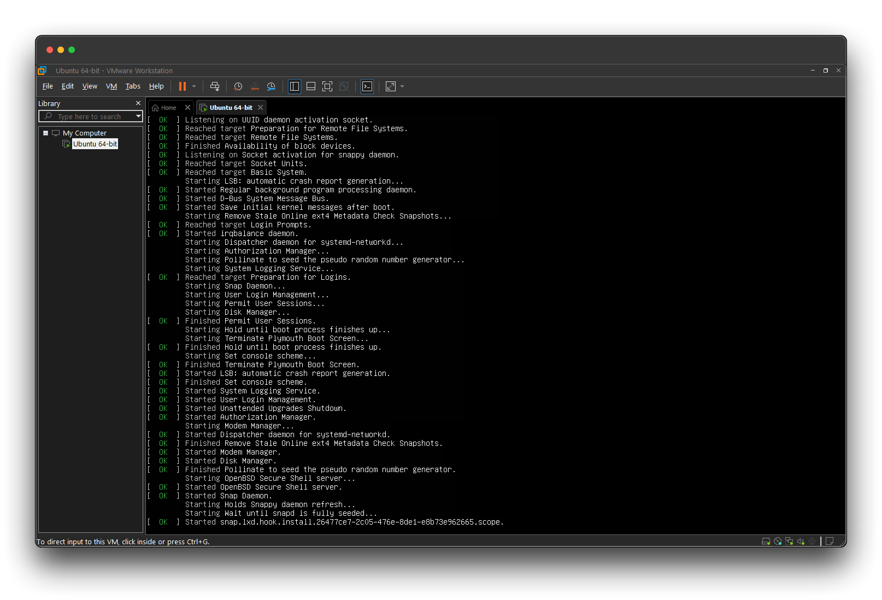This screenshot has width=882, height=600.
Task: Pause the virtual machine with orange button
Action: point(183,86)
